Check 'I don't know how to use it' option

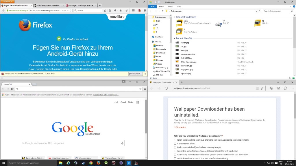[x=175, y=158]
